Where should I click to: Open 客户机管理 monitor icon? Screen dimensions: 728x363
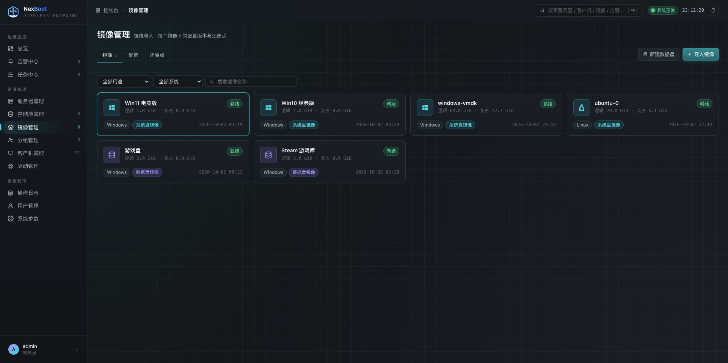tap(11, 153)
